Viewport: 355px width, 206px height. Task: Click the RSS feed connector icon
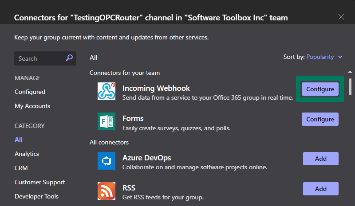pyautogui.click(x=106, y=191)
